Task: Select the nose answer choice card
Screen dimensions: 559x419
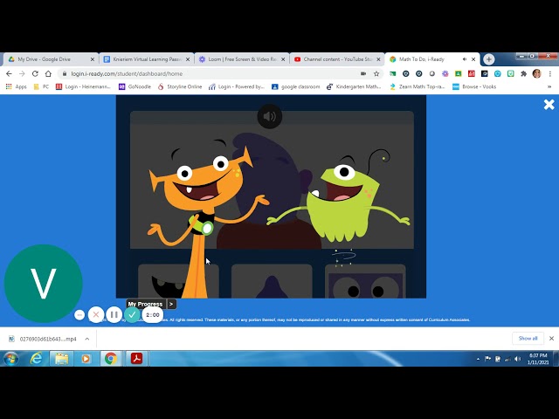Action: click(x=272, y=281)
